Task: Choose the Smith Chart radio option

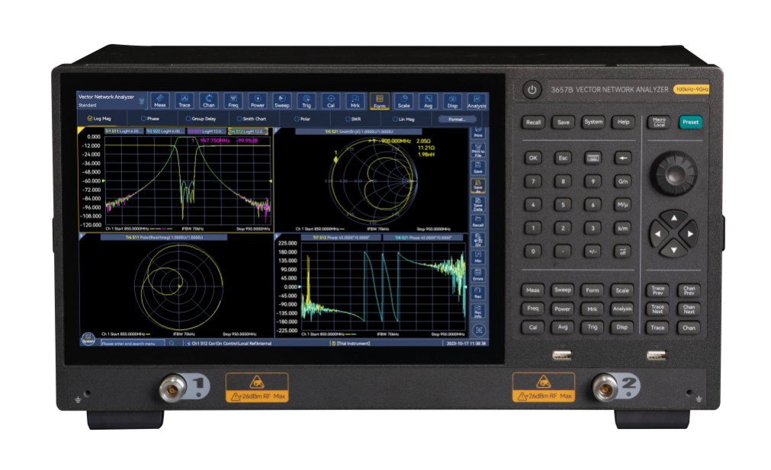Action: pyautogui.click(x=251, y=118)
